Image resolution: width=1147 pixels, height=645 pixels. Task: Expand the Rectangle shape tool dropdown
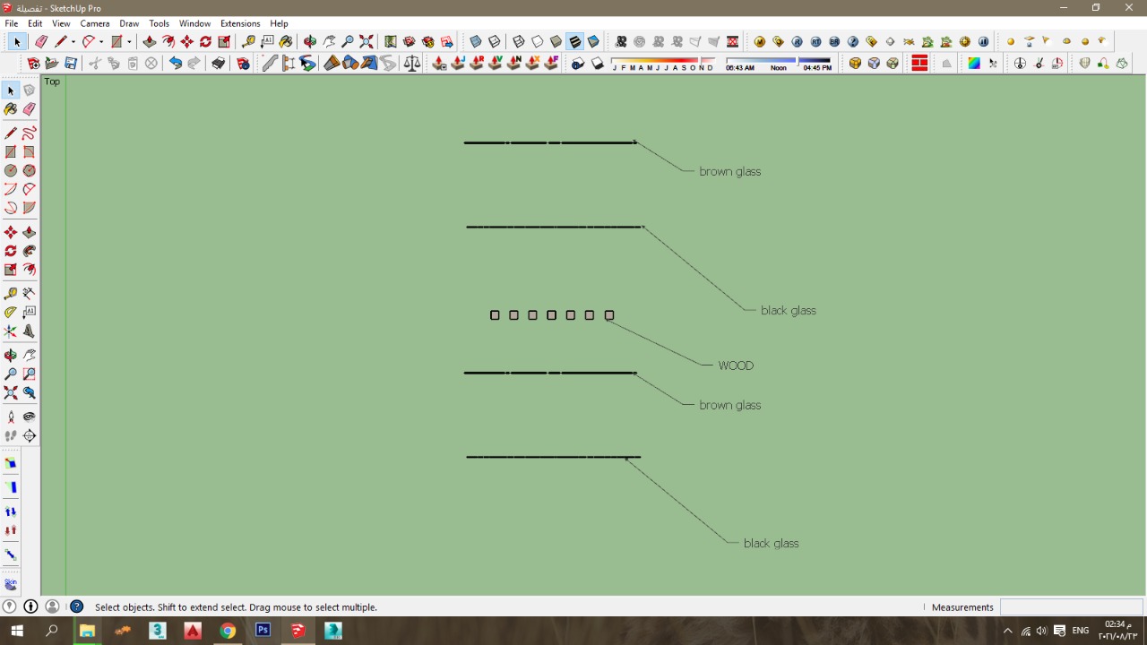click(129, 42)
